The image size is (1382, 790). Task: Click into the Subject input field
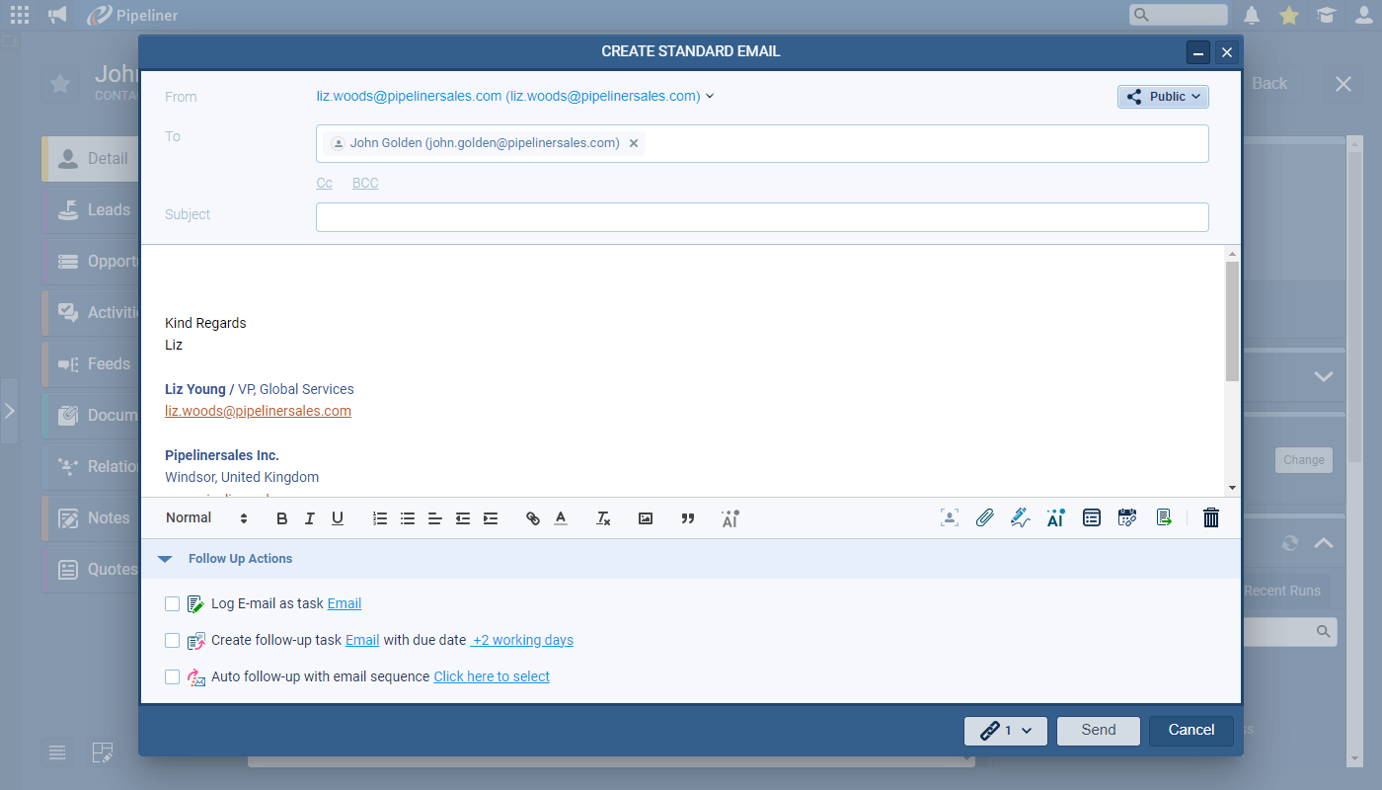pos(762,217)
